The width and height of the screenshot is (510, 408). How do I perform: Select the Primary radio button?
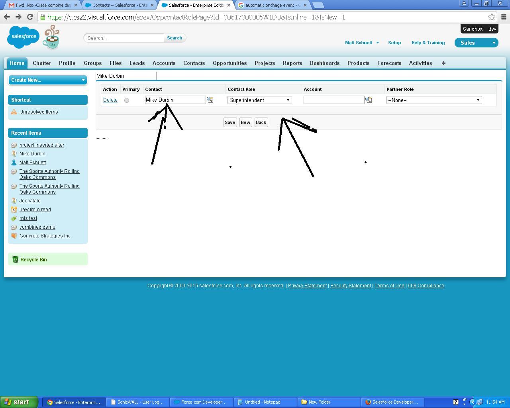click(127, 100)
